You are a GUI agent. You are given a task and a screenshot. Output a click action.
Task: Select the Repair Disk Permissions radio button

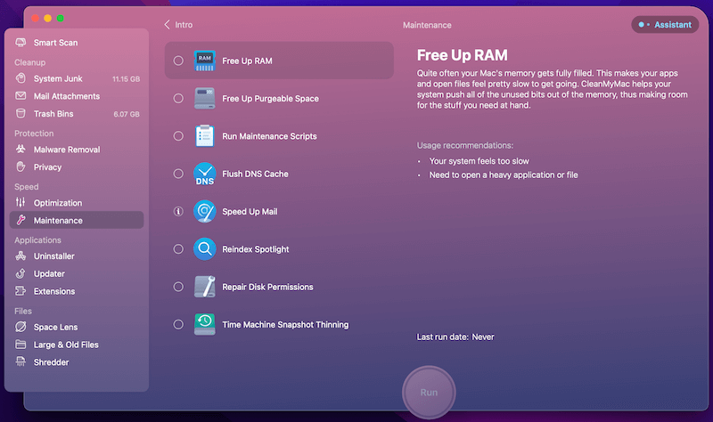point(178,287)
